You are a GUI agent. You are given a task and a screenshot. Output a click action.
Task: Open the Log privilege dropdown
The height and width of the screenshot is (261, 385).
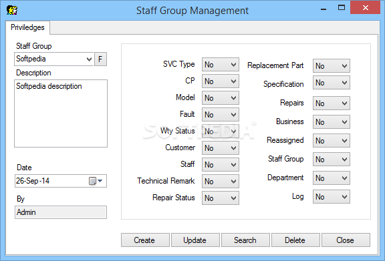pyautogui.click(x=332, y=197)
